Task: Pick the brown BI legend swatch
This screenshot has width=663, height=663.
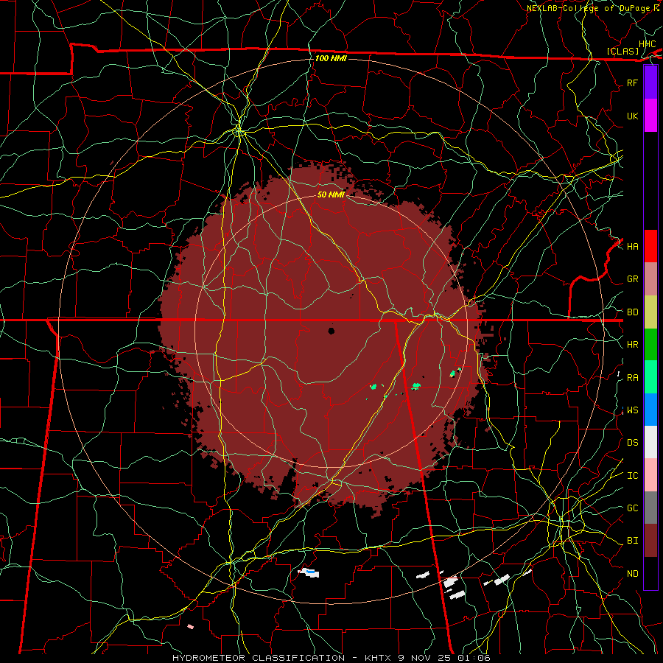Action: tap(650, 541)
